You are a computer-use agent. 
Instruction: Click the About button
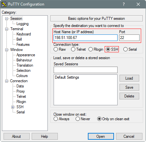[16, 136]
